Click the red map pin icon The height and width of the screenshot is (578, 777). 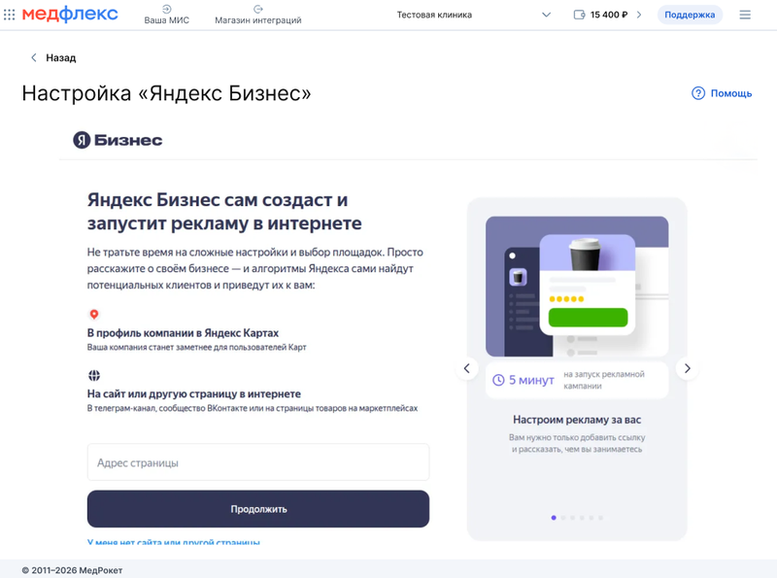pos(94,313)
